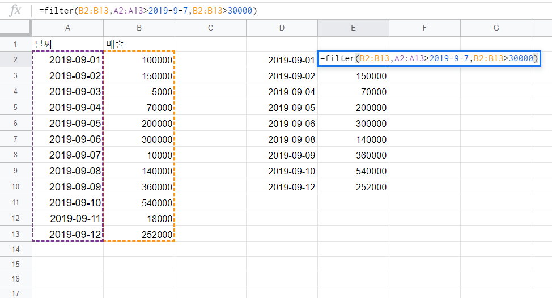Viewport: 552px width, 298px height.
Task: Select cell A4 with 2019-09-03
Action: [x=67, y=91]
